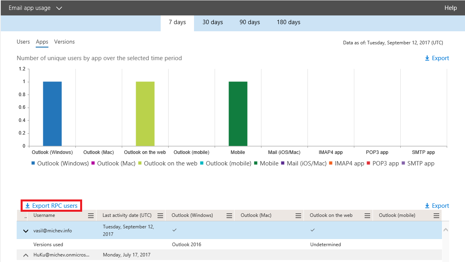The width and height of the screenshot is (465, 262).
Task: Export the chart data with the top Export link
Action: (x=437, y=58)
